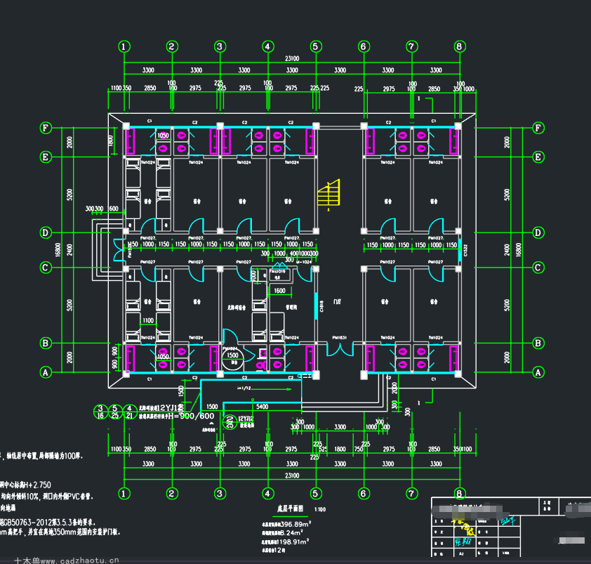Select the 2/25 detail reference bubble

[230, 422]
